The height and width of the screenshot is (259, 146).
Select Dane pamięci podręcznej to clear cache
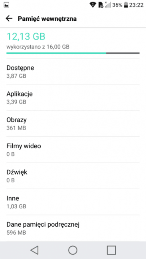tap(73, 228)
